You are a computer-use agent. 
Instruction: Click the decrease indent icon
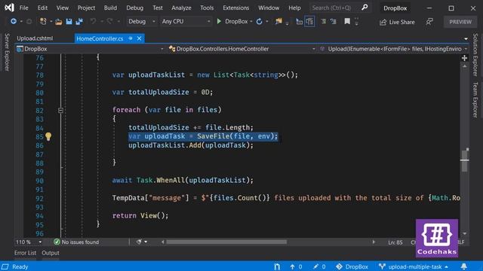324,22
